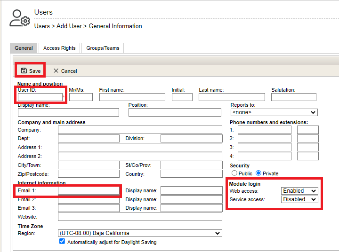Click the Cancel X icon

coord(56,71)
